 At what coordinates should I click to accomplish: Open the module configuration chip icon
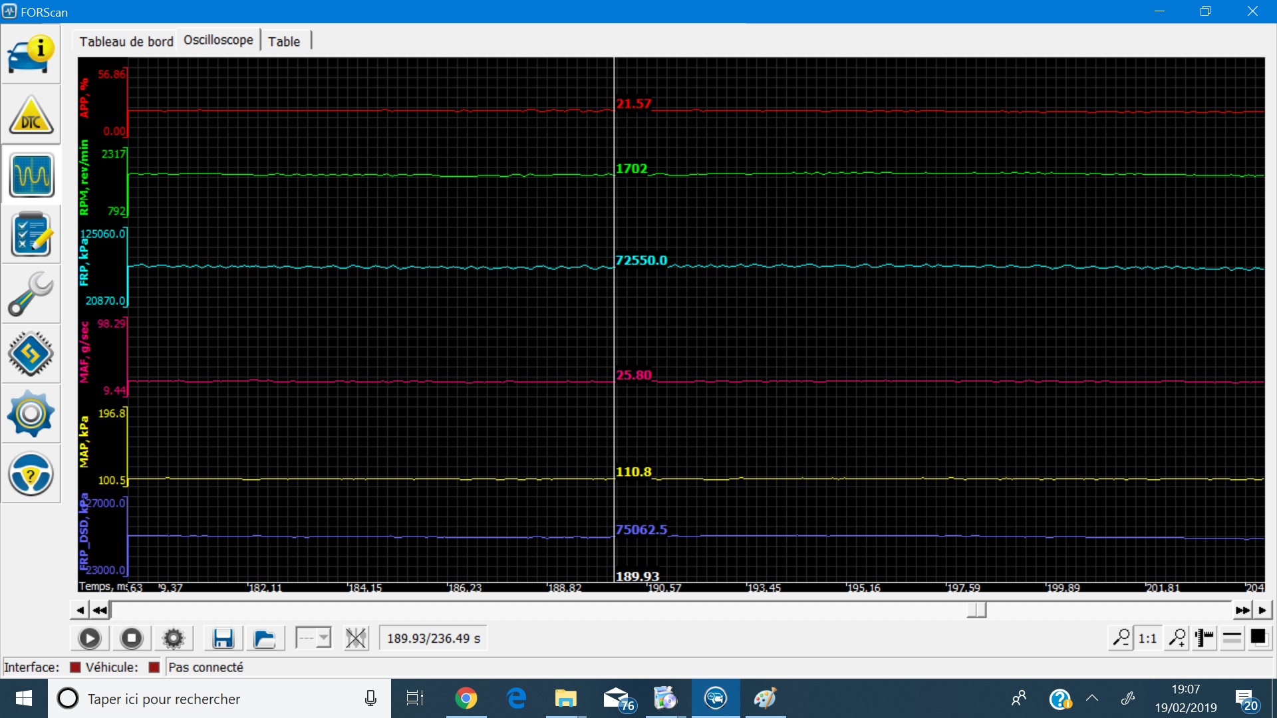coord(31,354)
